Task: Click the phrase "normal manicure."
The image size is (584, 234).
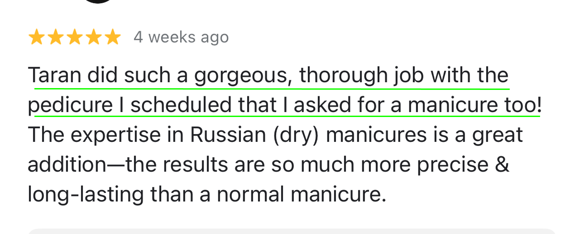Action: click(x=302, y=195)
